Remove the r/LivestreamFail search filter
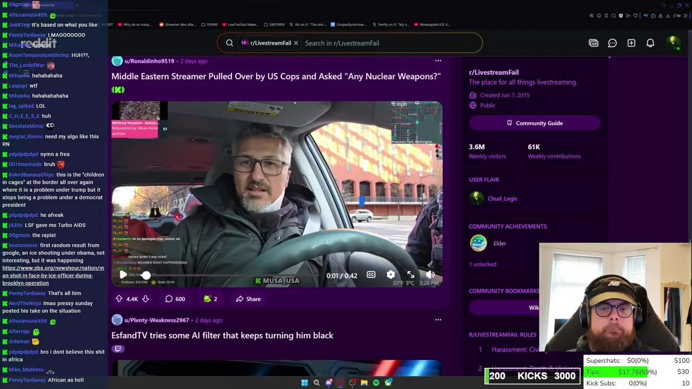 [x=296, y=43]
